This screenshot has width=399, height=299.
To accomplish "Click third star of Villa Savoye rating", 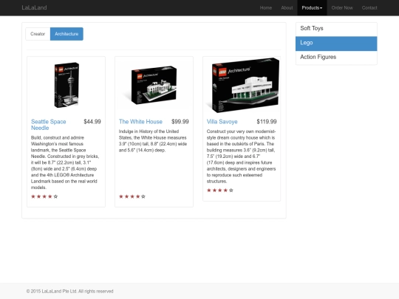I will [x=220, y=190].
